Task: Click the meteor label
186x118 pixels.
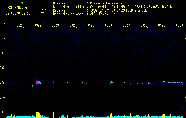Action: (42, 9)
